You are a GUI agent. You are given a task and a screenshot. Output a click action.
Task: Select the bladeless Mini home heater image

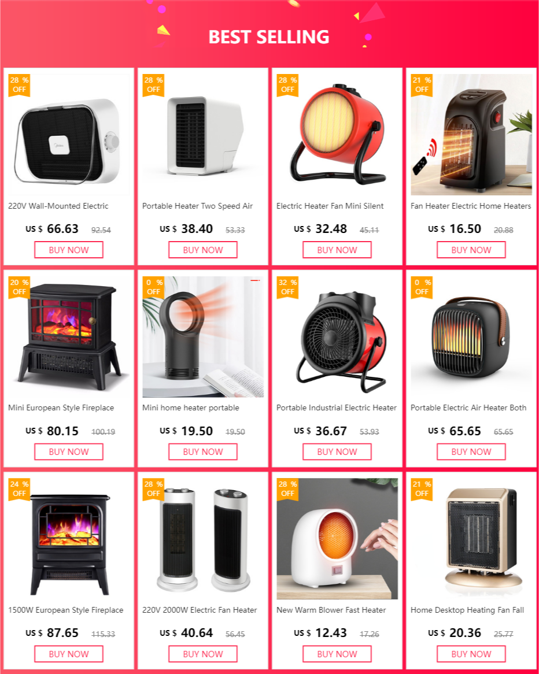203,336
